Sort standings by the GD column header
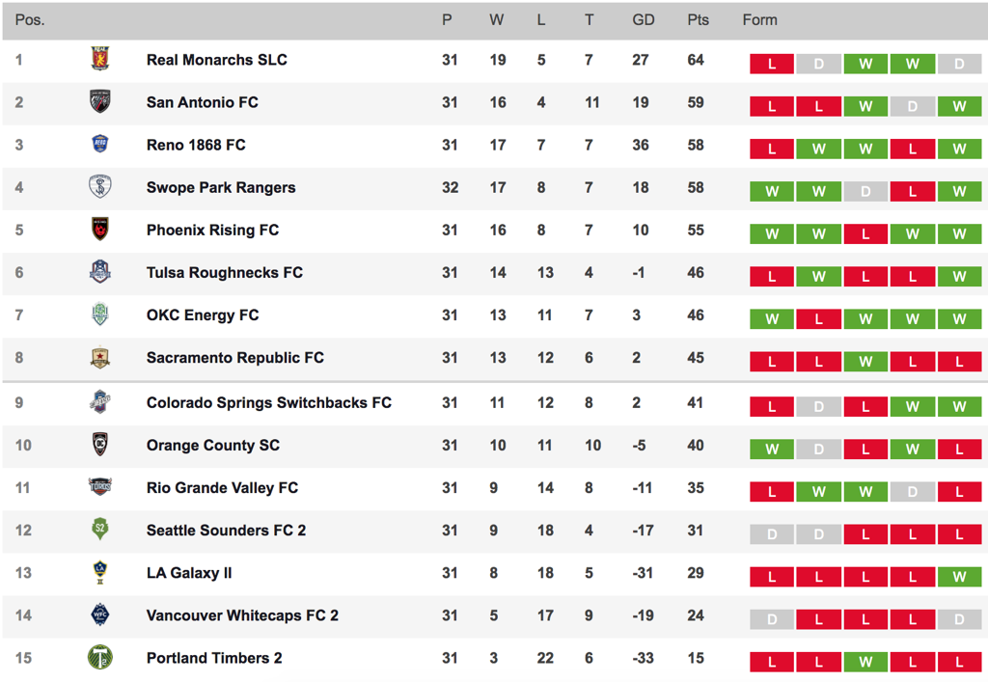The height and width of the screenshot is (682, 988). pos(644,20)
